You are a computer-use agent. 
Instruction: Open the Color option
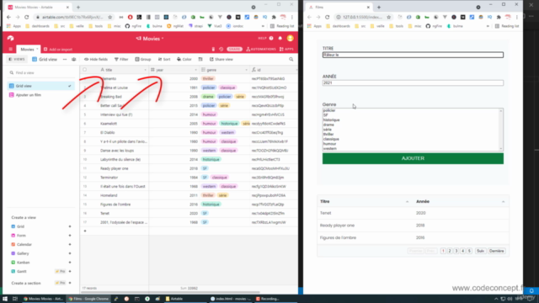[x=184, y=59]
